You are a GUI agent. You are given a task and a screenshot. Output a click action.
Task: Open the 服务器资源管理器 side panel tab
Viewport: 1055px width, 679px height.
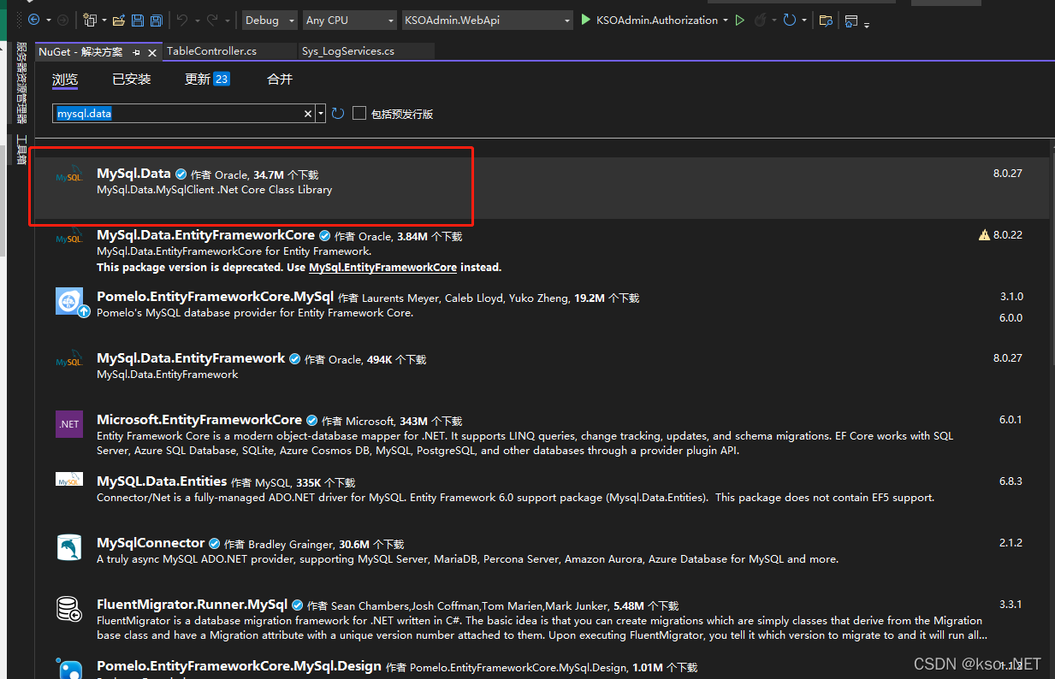point(22,83)
